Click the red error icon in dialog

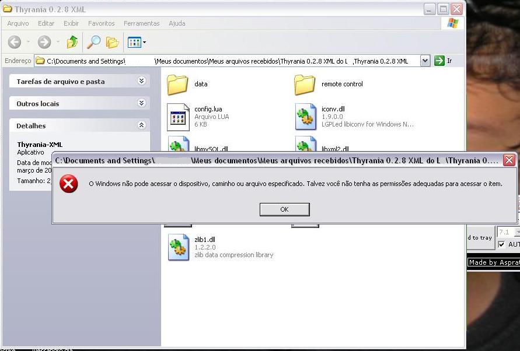(x=69, y=184)
